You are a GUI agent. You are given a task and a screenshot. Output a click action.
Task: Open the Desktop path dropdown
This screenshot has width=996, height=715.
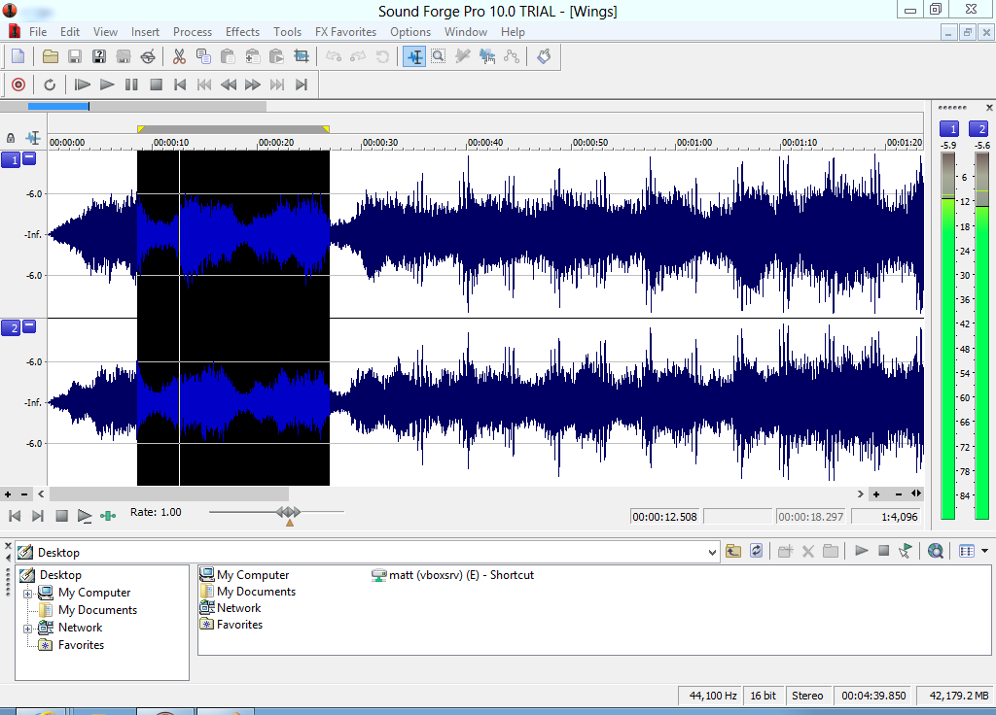(x=714, y=552)
